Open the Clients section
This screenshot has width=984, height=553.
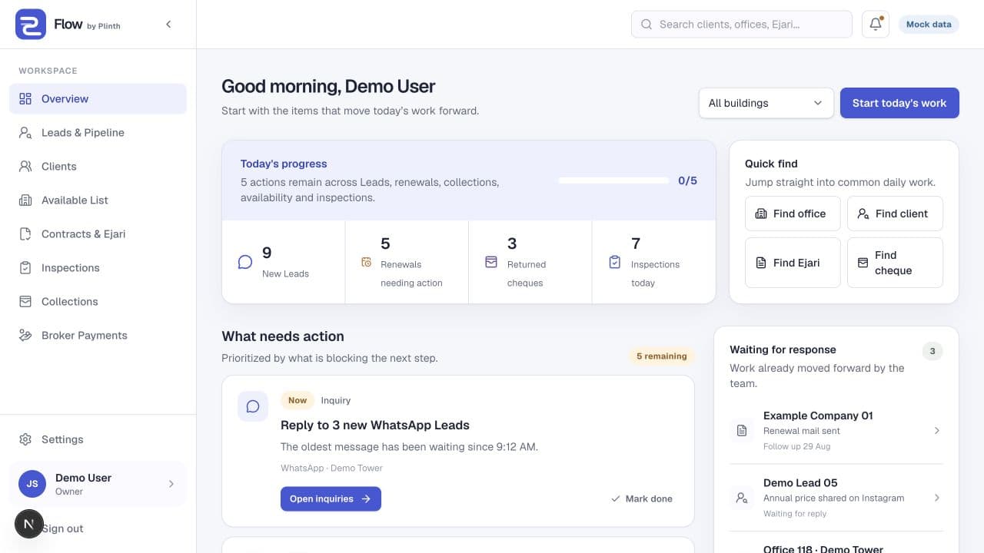(98, 166)
